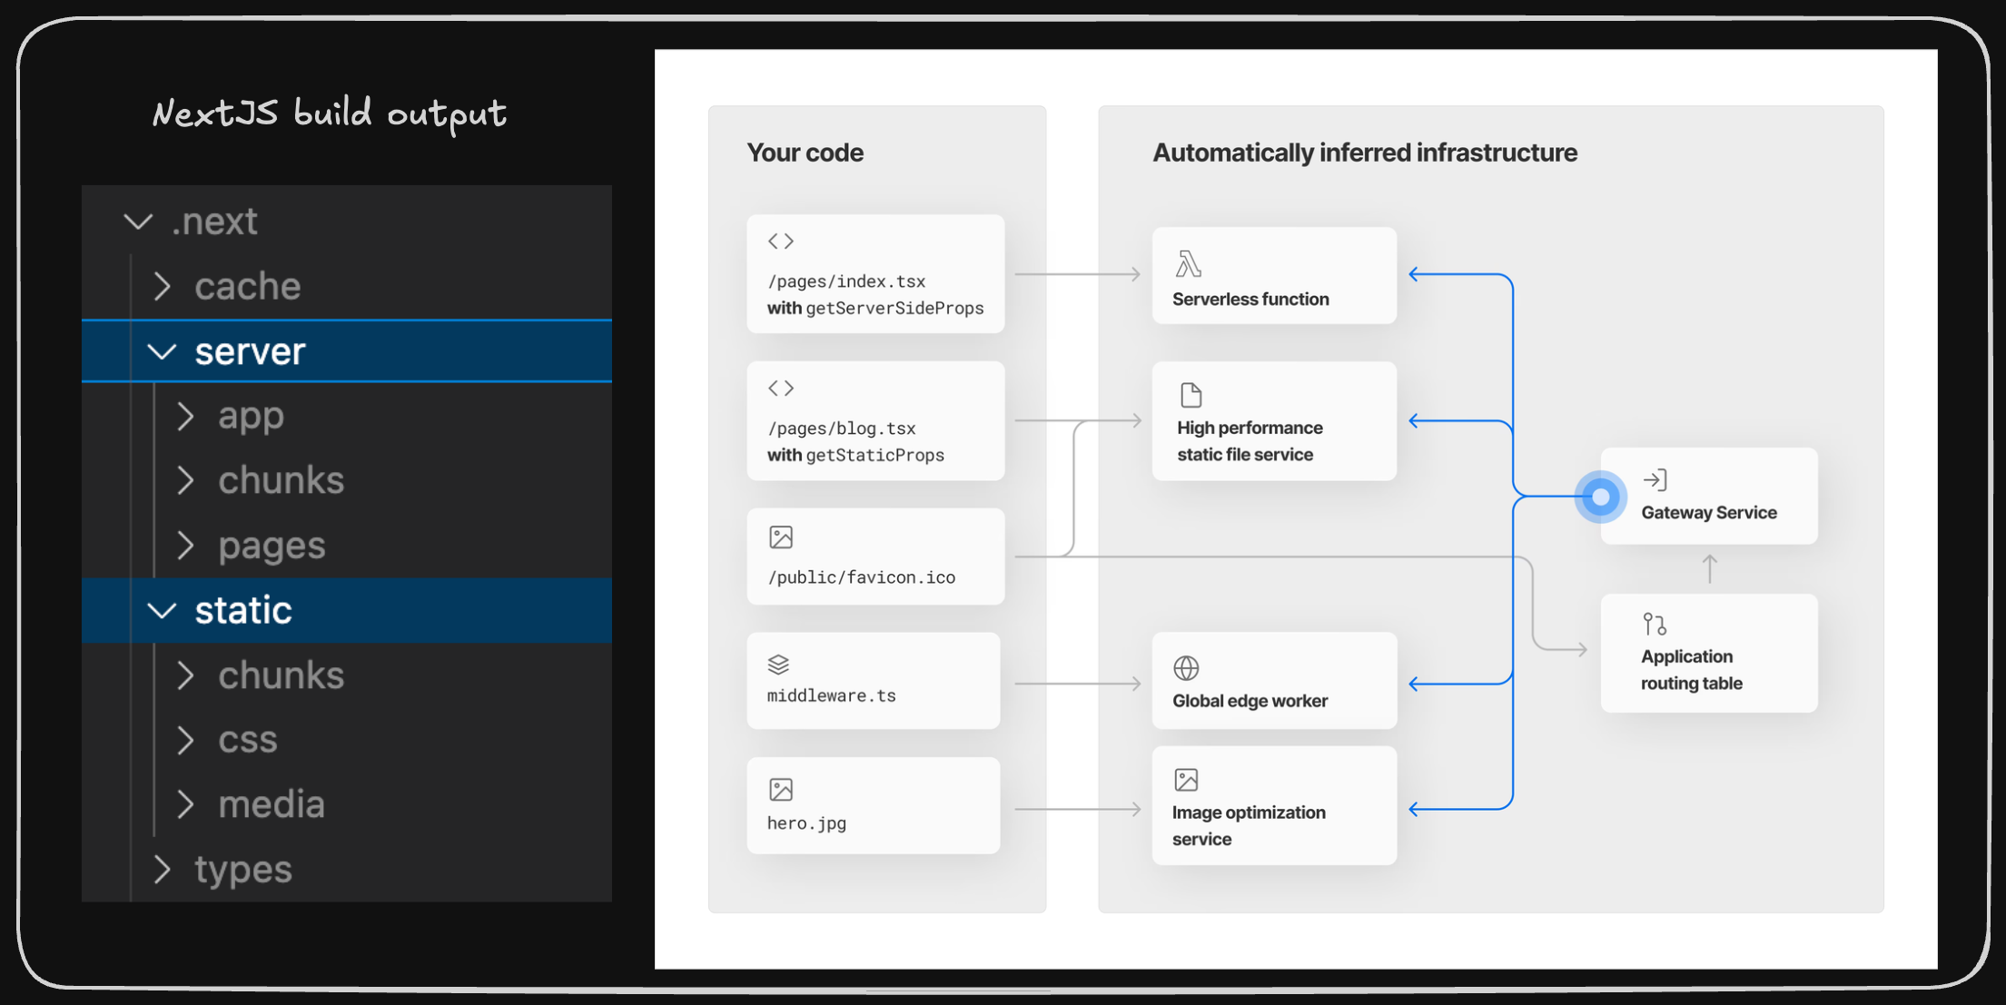Expand the app folder chevron

point(185,416)
